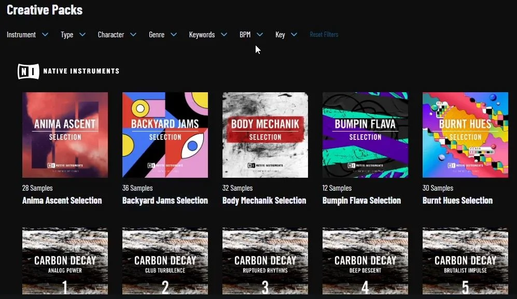The width and height of the screenshot is (517, 299).
Task: Open the Body Mechanik Selection cover
Action: 265,135
